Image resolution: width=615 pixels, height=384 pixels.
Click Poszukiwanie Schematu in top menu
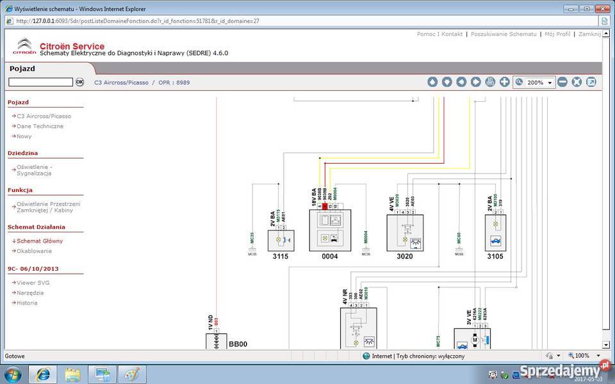click(504, 34)
